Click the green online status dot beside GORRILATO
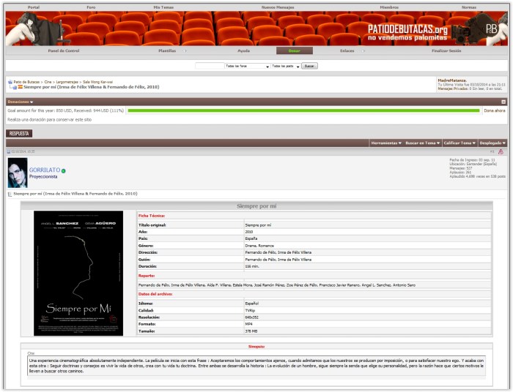This screenshot has height=392, width=513. (64, 170)
